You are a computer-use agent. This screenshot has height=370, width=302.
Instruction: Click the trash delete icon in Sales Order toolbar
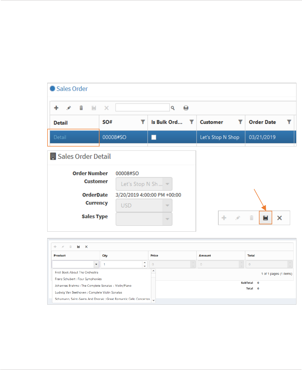tap(81, 108)
